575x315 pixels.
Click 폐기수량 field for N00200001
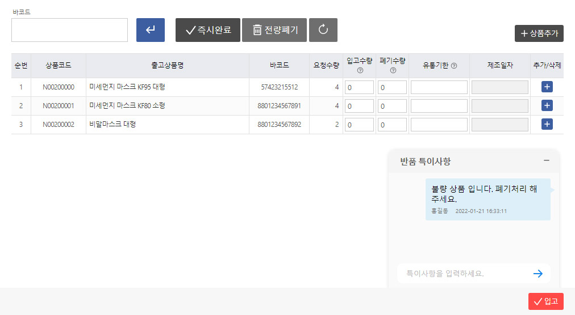pyautogui.click(x=392, y=107)
